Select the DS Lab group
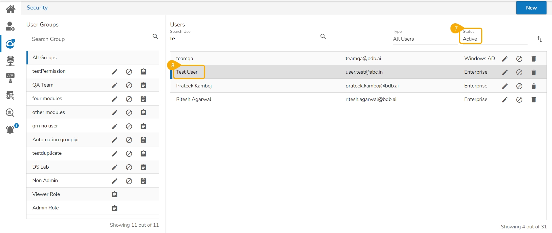The height and width of the screenshot is (233, 552). click(41, 167)
